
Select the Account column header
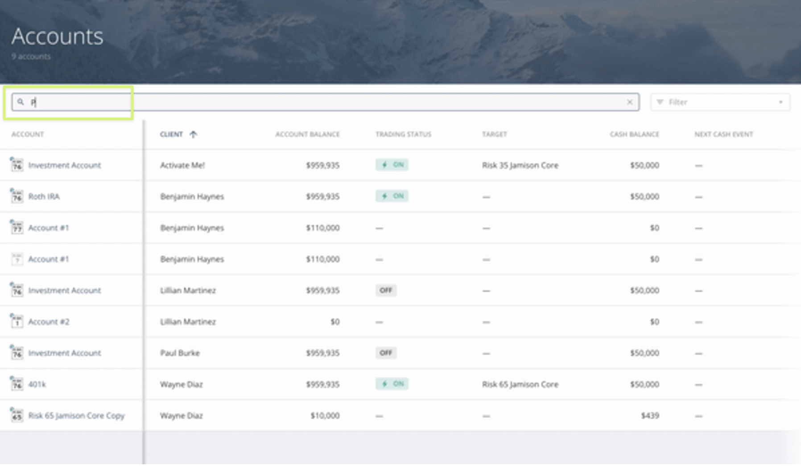tap(27, 134)
